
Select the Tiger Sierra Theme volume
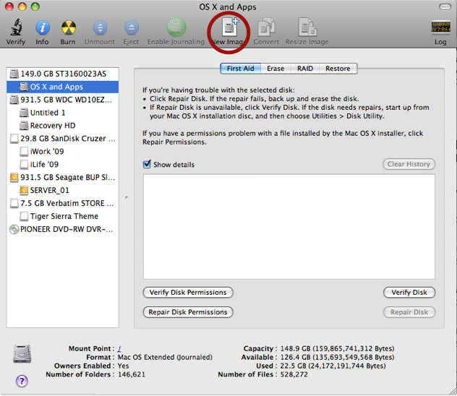click(x=63, y=216)
